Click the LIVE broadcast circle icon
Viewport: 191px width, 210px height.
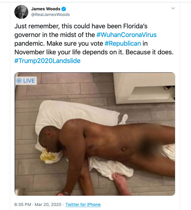click(19, 81)
